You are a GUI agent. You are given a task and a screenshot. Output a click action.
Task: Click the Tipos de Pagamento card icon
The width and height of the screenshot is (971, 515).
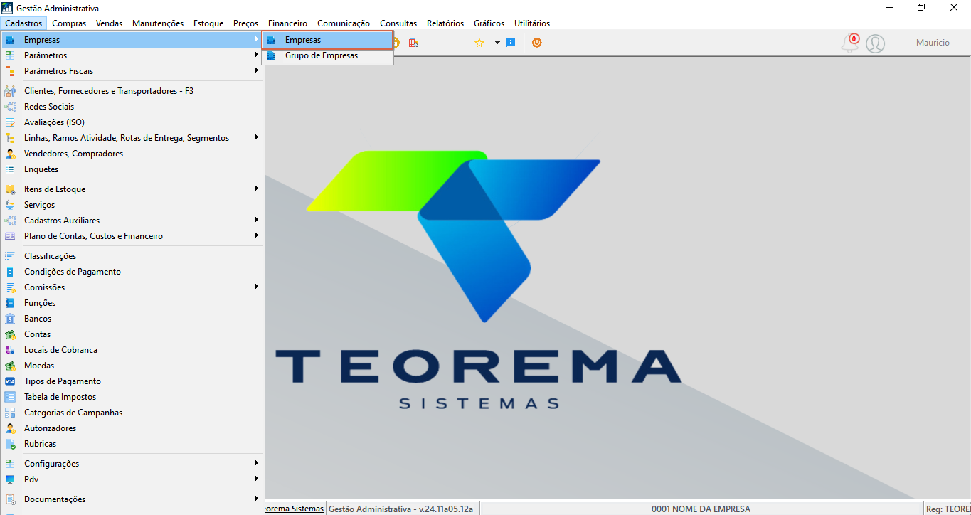click(x=10, y=381)
